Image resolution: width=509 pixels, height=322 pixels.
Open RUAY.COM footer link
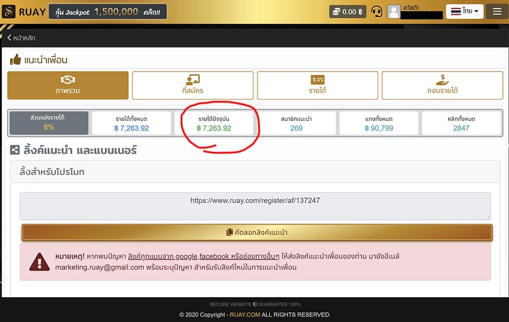coord(245,314)
